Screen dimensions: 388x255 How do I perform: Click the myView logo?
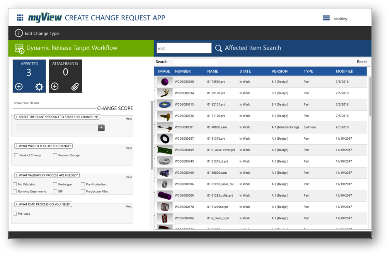[45, 17]
